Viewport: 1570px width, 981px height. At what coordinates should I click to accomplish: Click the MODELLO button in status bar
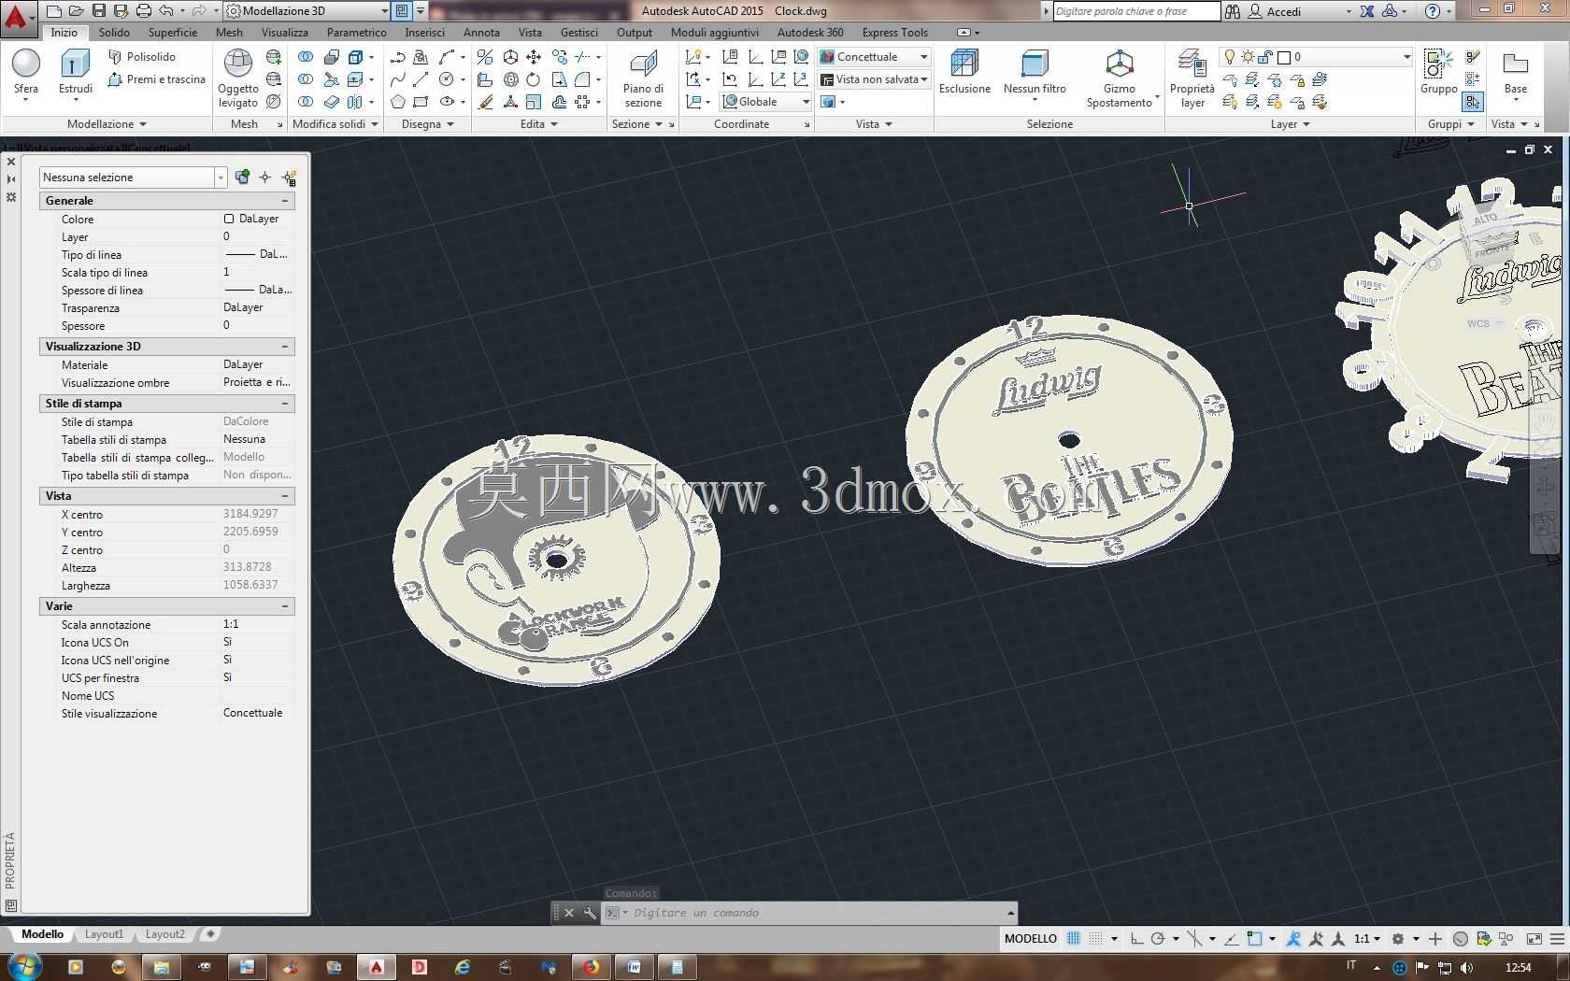click(1031, 939)
